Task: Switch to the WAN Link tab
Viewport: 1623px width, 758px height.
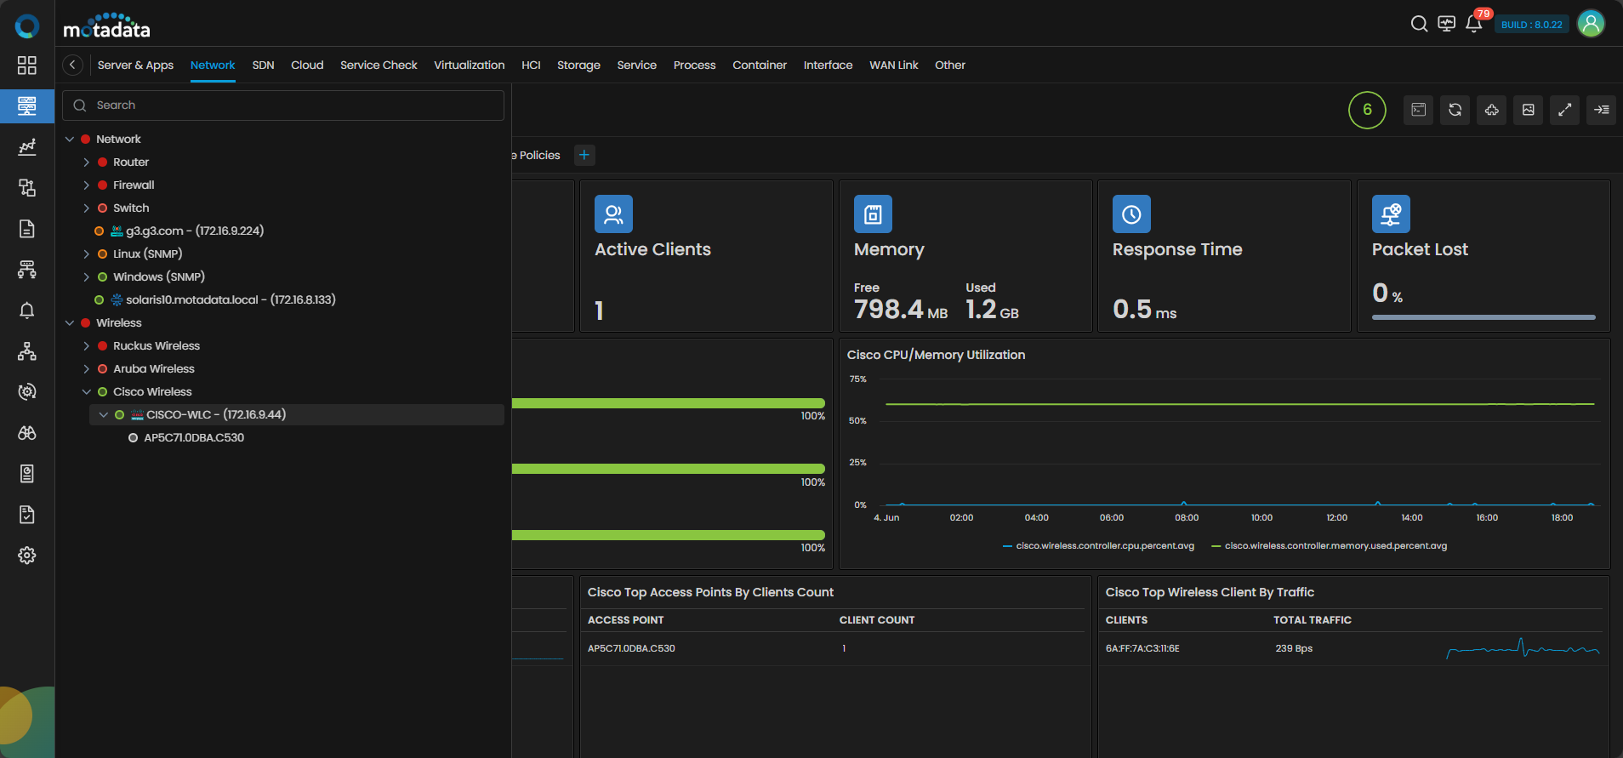Action: (x=893, y=66)
